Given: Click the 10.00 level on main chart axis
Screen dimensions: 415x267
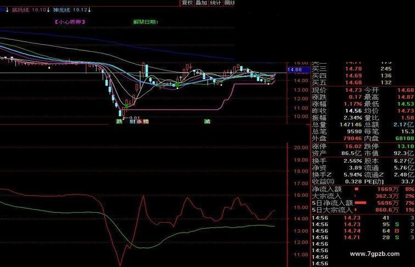Looking at the screenshot, I should (x=301, y=116).
